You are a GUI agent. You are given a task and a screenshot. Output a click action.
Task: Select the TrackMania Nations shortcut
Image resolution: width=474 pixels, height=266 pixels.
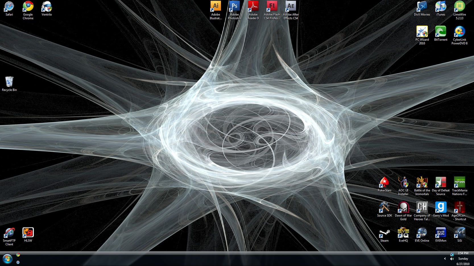(459, 186)
